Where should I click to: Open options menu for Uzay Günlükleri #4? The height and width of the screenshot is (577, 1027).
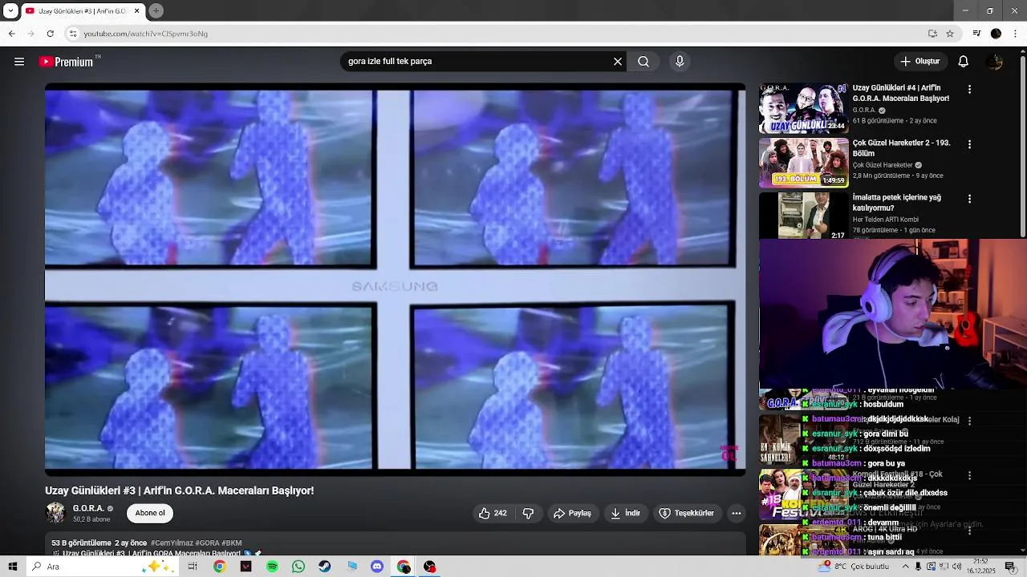tap(969, 90)
